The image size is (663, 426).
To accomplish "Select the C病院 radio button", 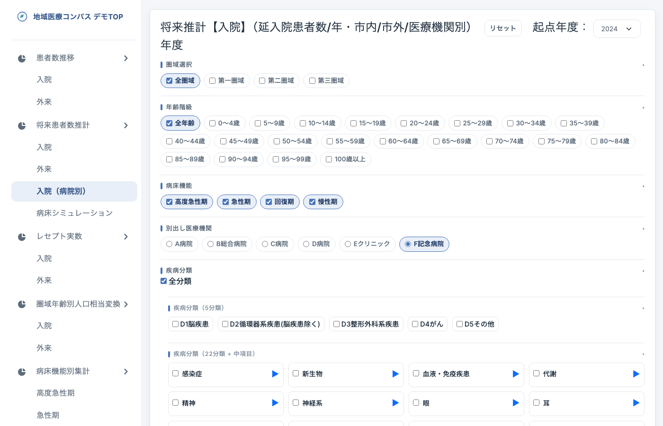I will [x=265, y=244].
